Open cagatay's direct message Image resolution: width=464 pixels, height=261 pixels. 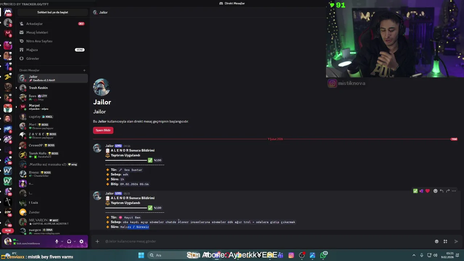53,117
